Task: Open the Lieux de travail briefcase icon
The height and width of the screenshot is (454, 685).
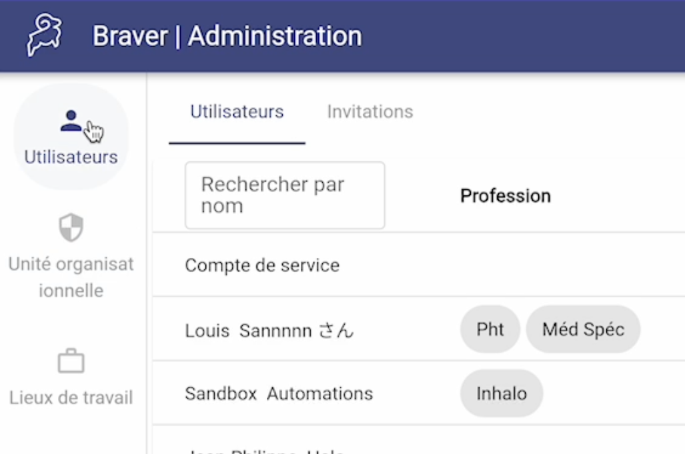Action: coord(71,361)
